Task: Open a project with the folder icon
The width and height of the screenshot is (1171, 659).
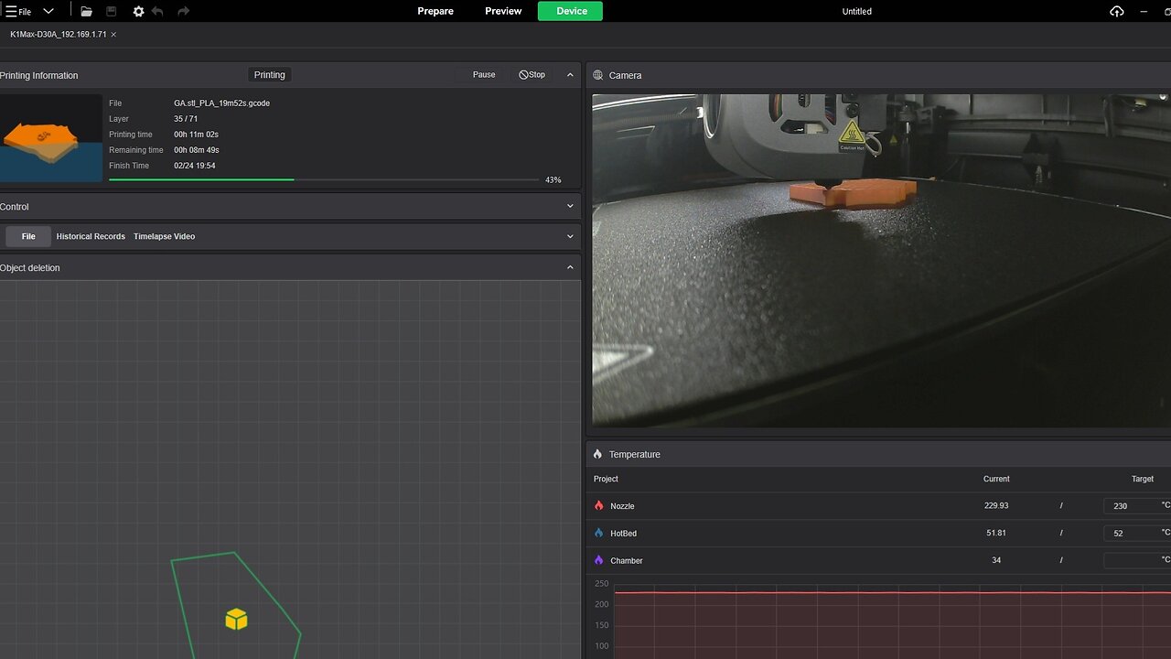Action: coord(86,11)
